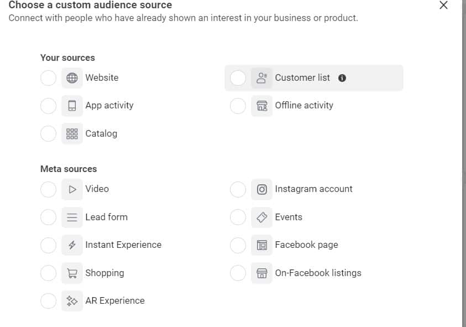Click the Website globe icon
Image resolution: width=466 pixels, height=327 pixels.
(x=72, y=78)
